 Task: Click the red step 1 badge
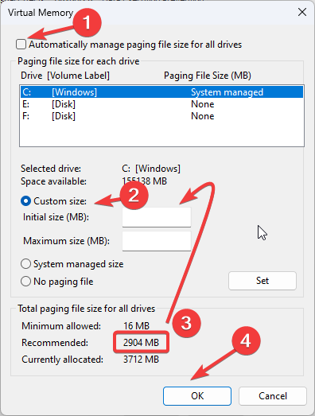(x=87, y=22)
